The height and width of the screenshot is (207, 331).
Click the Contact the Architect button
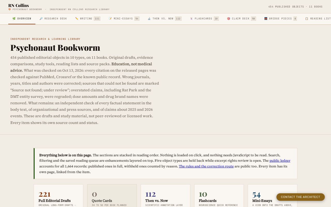(x=300, y=197)
